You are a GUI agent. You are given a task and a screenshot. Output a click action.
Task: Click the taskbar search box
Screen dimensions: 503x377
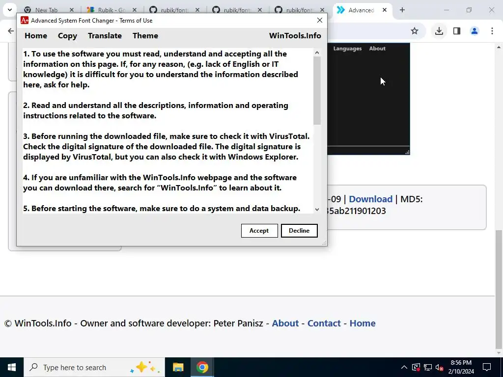click(94, 367)
